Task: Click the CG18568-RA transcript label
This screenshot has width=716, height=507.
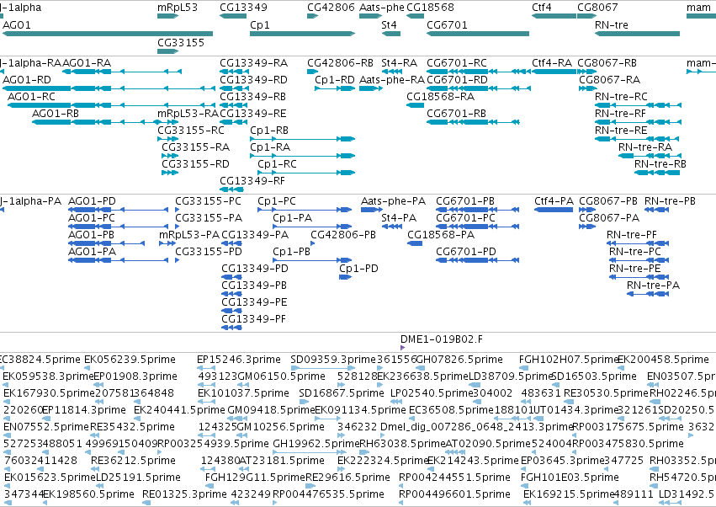Action: pyautogui.click(x=440, y=97)
